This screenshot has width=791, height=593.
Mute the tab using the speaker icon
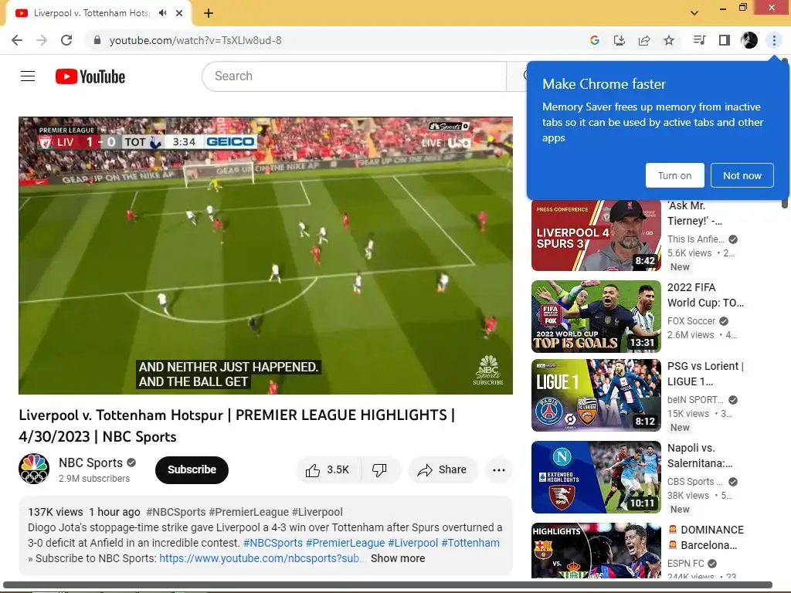tap(162, 13)
